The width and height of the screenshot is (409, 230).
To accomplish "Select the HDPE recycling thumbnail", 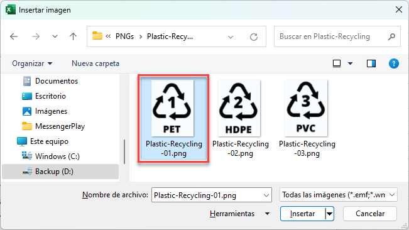I will point(239,108).
